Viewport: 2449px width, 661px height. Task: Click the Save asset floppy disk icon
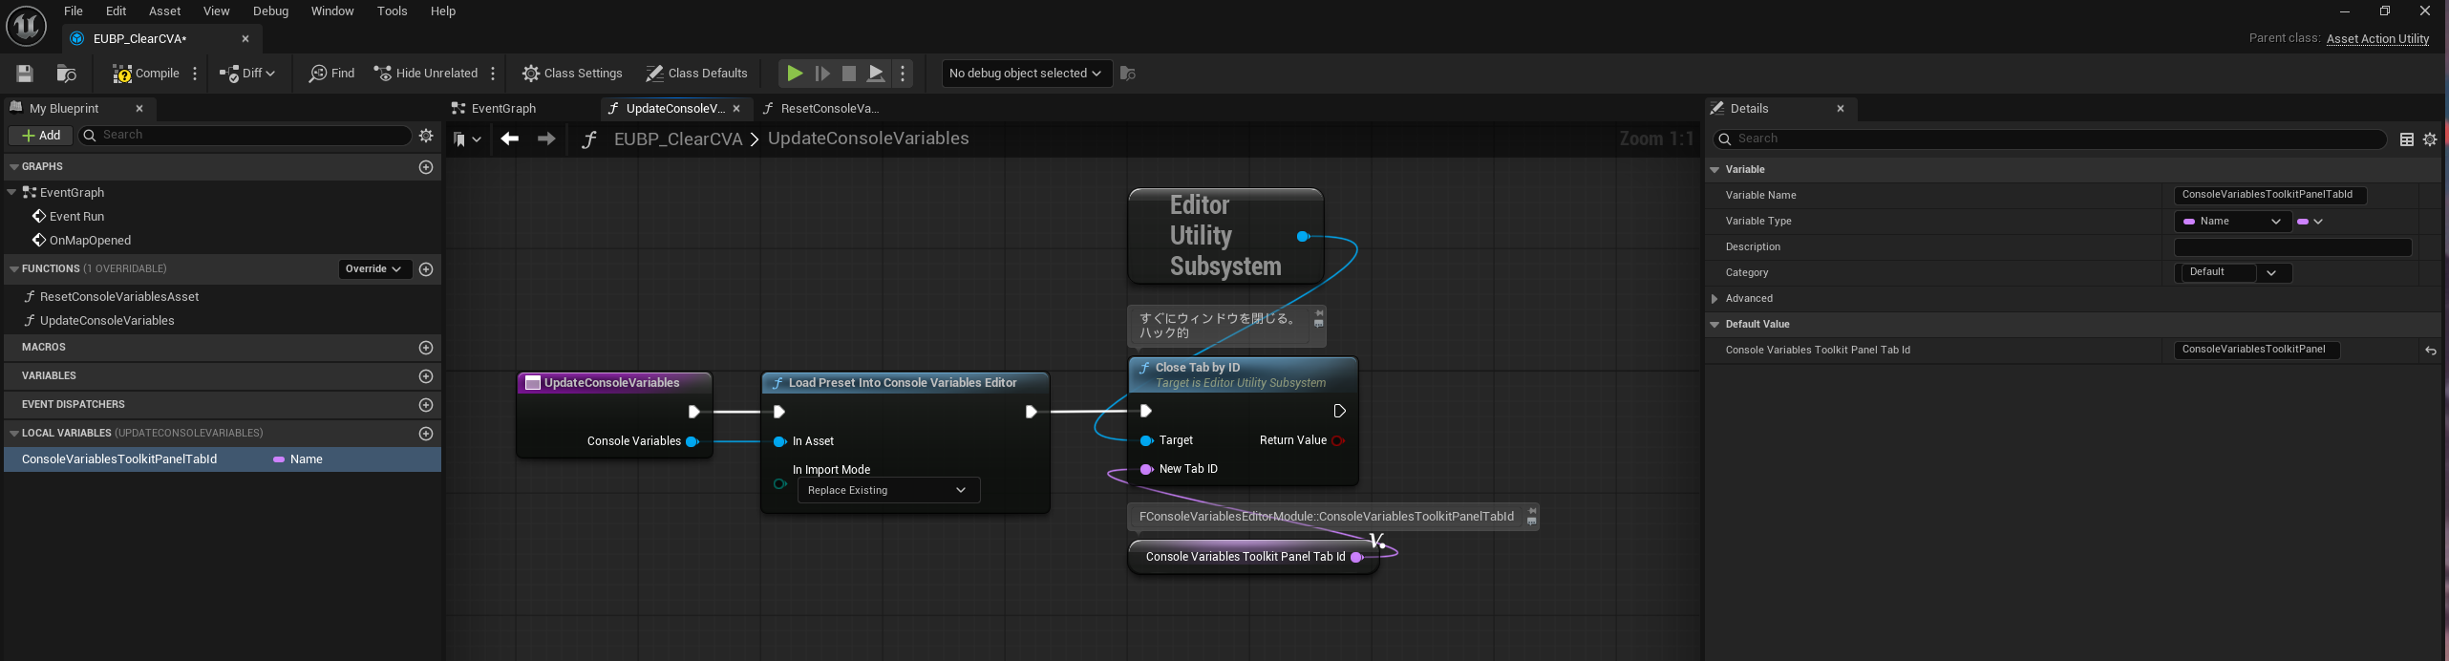click(x=26, y=74)
